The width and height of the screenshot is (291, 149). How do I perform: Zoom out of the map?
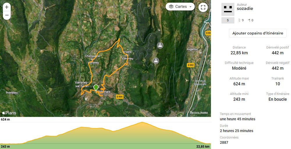[7, 15]
